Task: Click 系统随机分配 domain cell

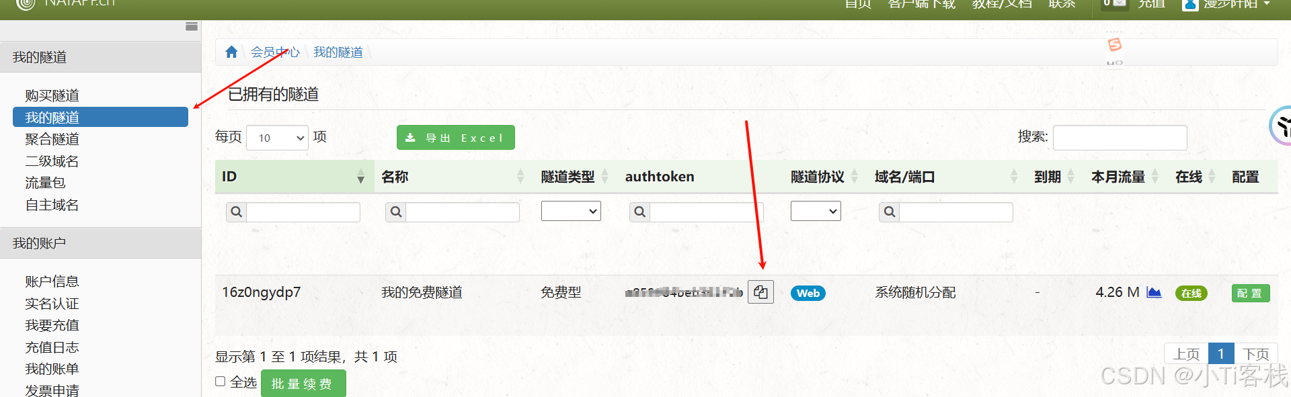Action: pos(915,292)
